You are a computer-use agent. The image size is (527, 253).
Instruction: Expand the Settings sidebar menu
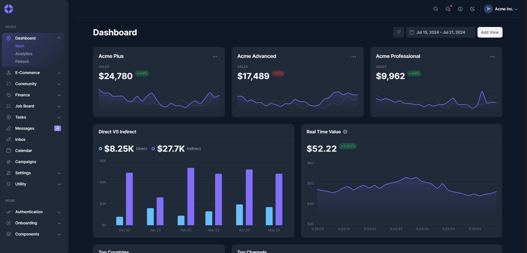click(59, 173)
